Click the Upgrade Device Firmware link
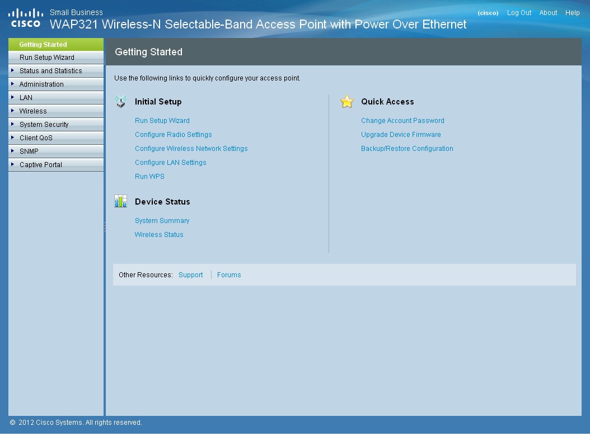This screenshot has width=590, height=436. point(401,135)
